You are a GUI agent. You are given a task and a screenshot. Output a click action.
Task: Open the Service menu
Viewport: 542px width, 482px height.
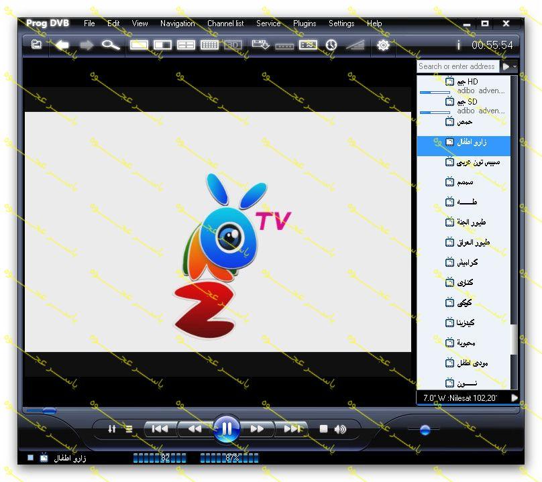click(268, 23)
